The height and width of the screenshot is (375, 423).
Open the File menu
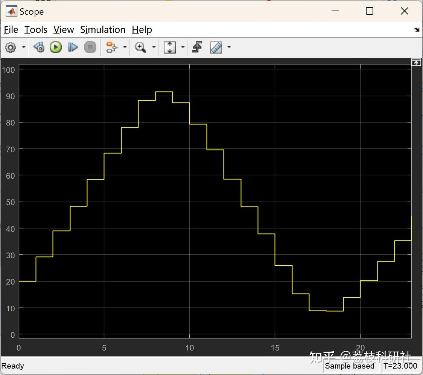click(11, 29)
